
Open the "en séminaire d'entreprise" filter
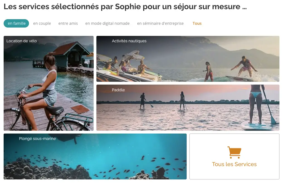click(160, 23)
